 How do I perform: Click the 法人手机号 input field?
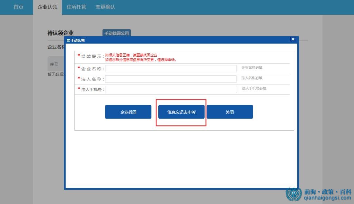(170, 89)
